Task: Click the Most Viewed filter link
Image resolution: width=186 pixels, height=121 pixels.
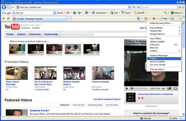Action: [78, 105]
